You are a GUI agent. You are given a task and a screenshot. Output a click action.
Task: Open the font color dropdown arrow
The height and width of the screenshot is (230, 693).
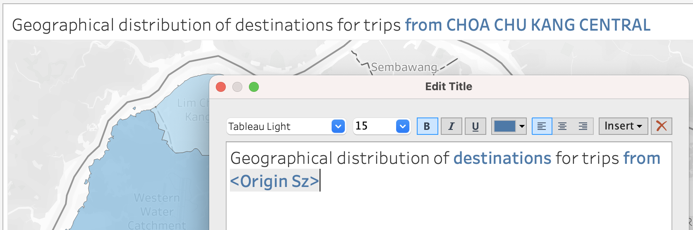(522, 126)
